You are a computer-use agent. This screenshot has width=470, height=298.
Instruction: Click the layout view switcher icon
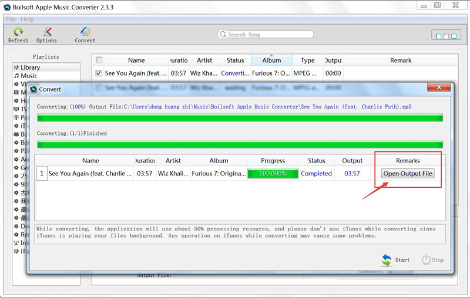(x=446, y=36)
